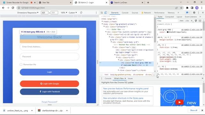Close the DevTools drawer

(202, 78)
